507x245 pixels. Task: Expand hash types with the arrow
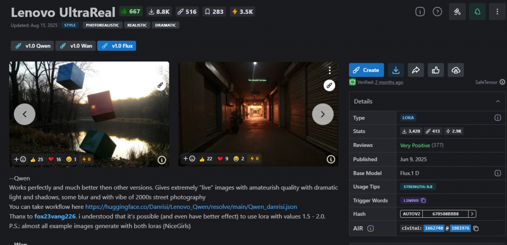pyautogui.click(x=472, y=214)
